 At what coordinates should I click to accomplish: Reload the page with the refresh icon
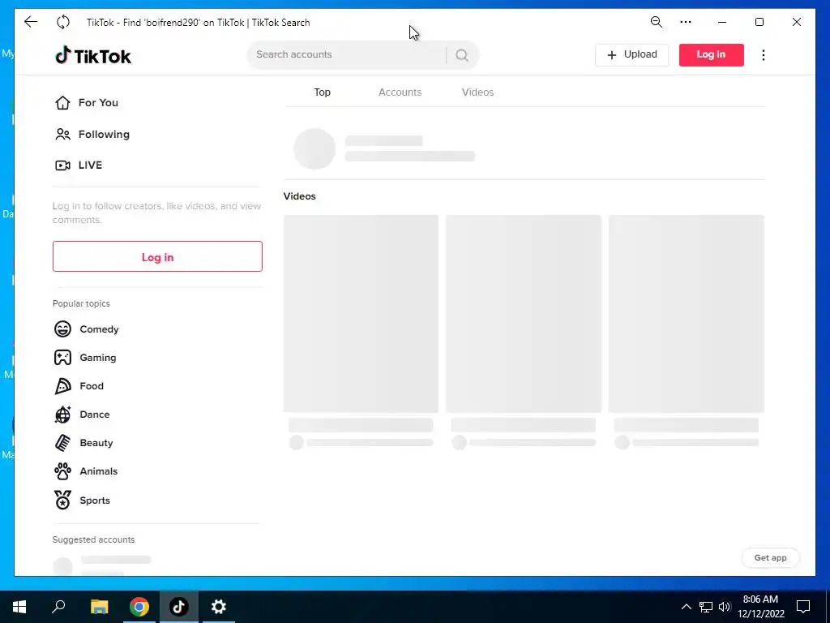point(63,22)
